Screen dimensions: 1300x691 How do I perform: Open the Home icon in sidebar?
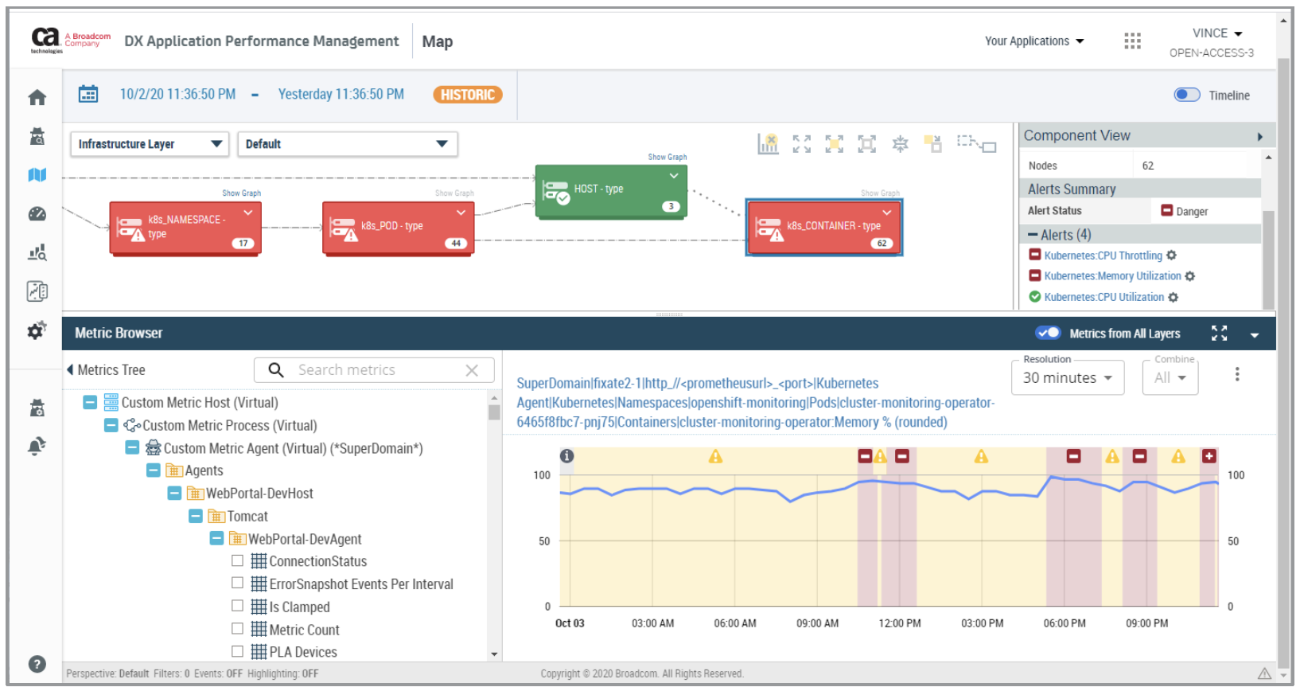pyautogui.click(x=37, y=97)
